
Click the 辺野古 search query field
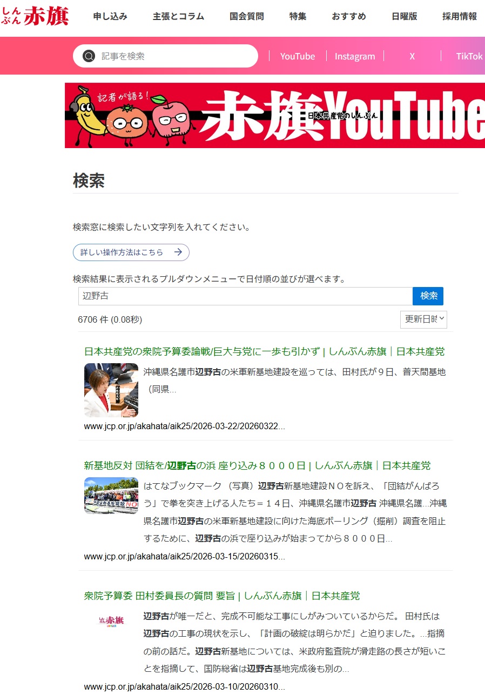coord(245,296)
